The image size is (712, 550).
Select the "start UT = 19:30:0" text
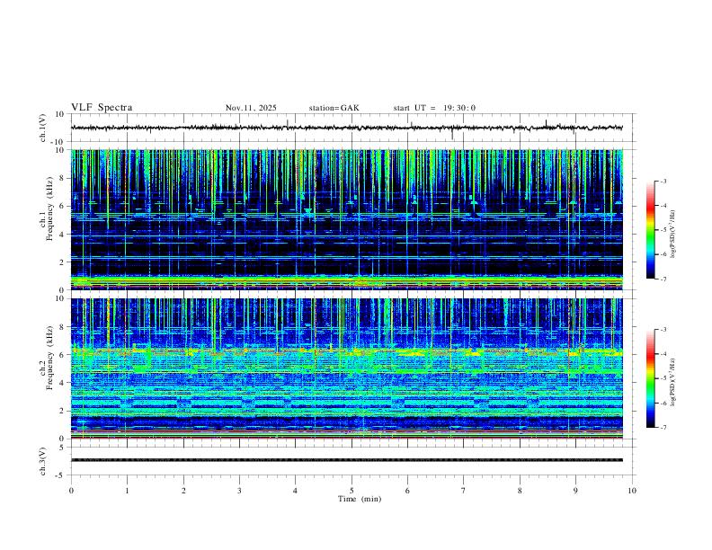(434, 108)
